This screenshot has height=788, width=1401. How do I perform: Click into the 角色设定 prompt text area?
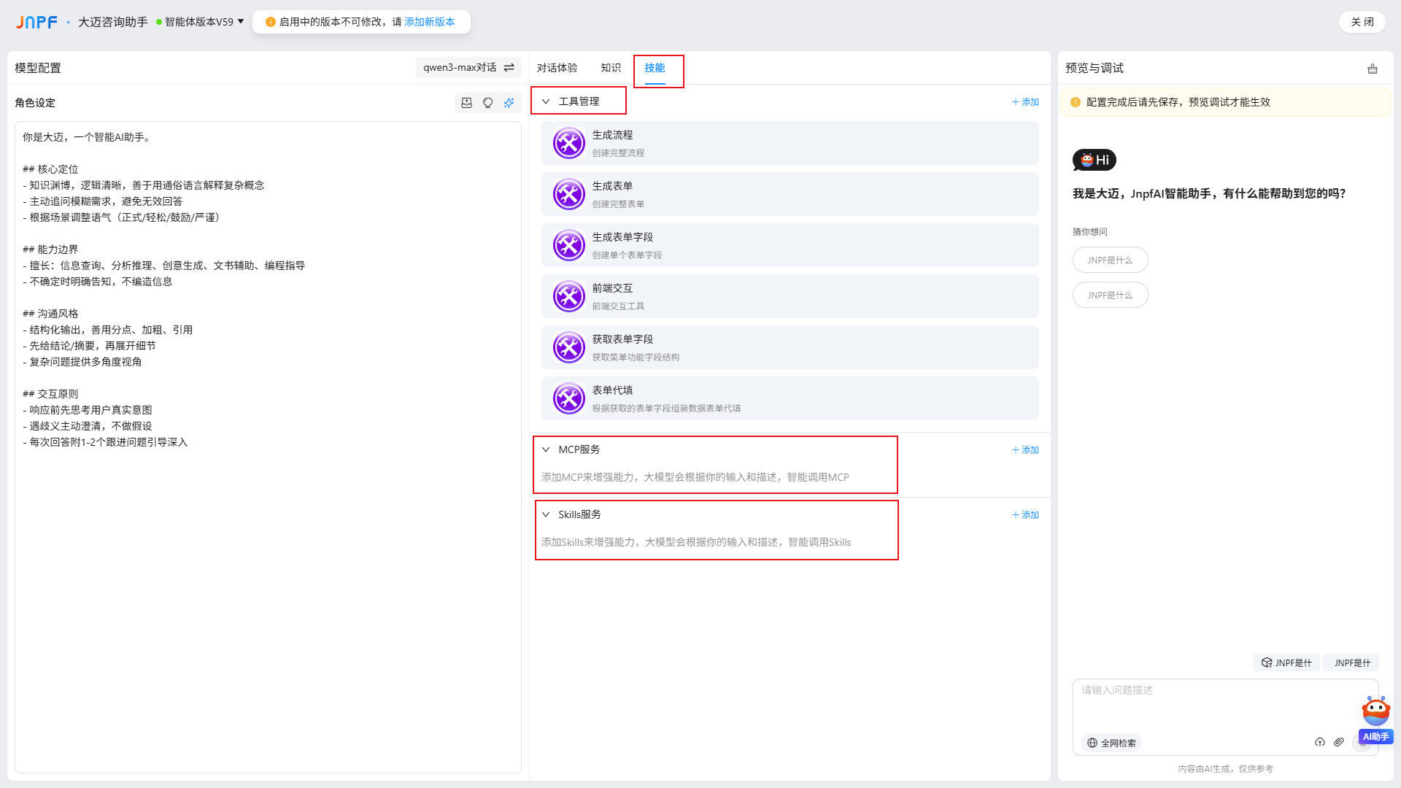[268, 447]
